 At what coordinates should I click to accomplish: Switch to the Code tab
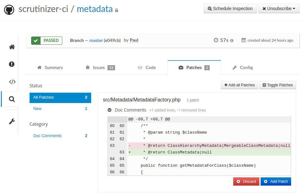[x=147, y=68]
